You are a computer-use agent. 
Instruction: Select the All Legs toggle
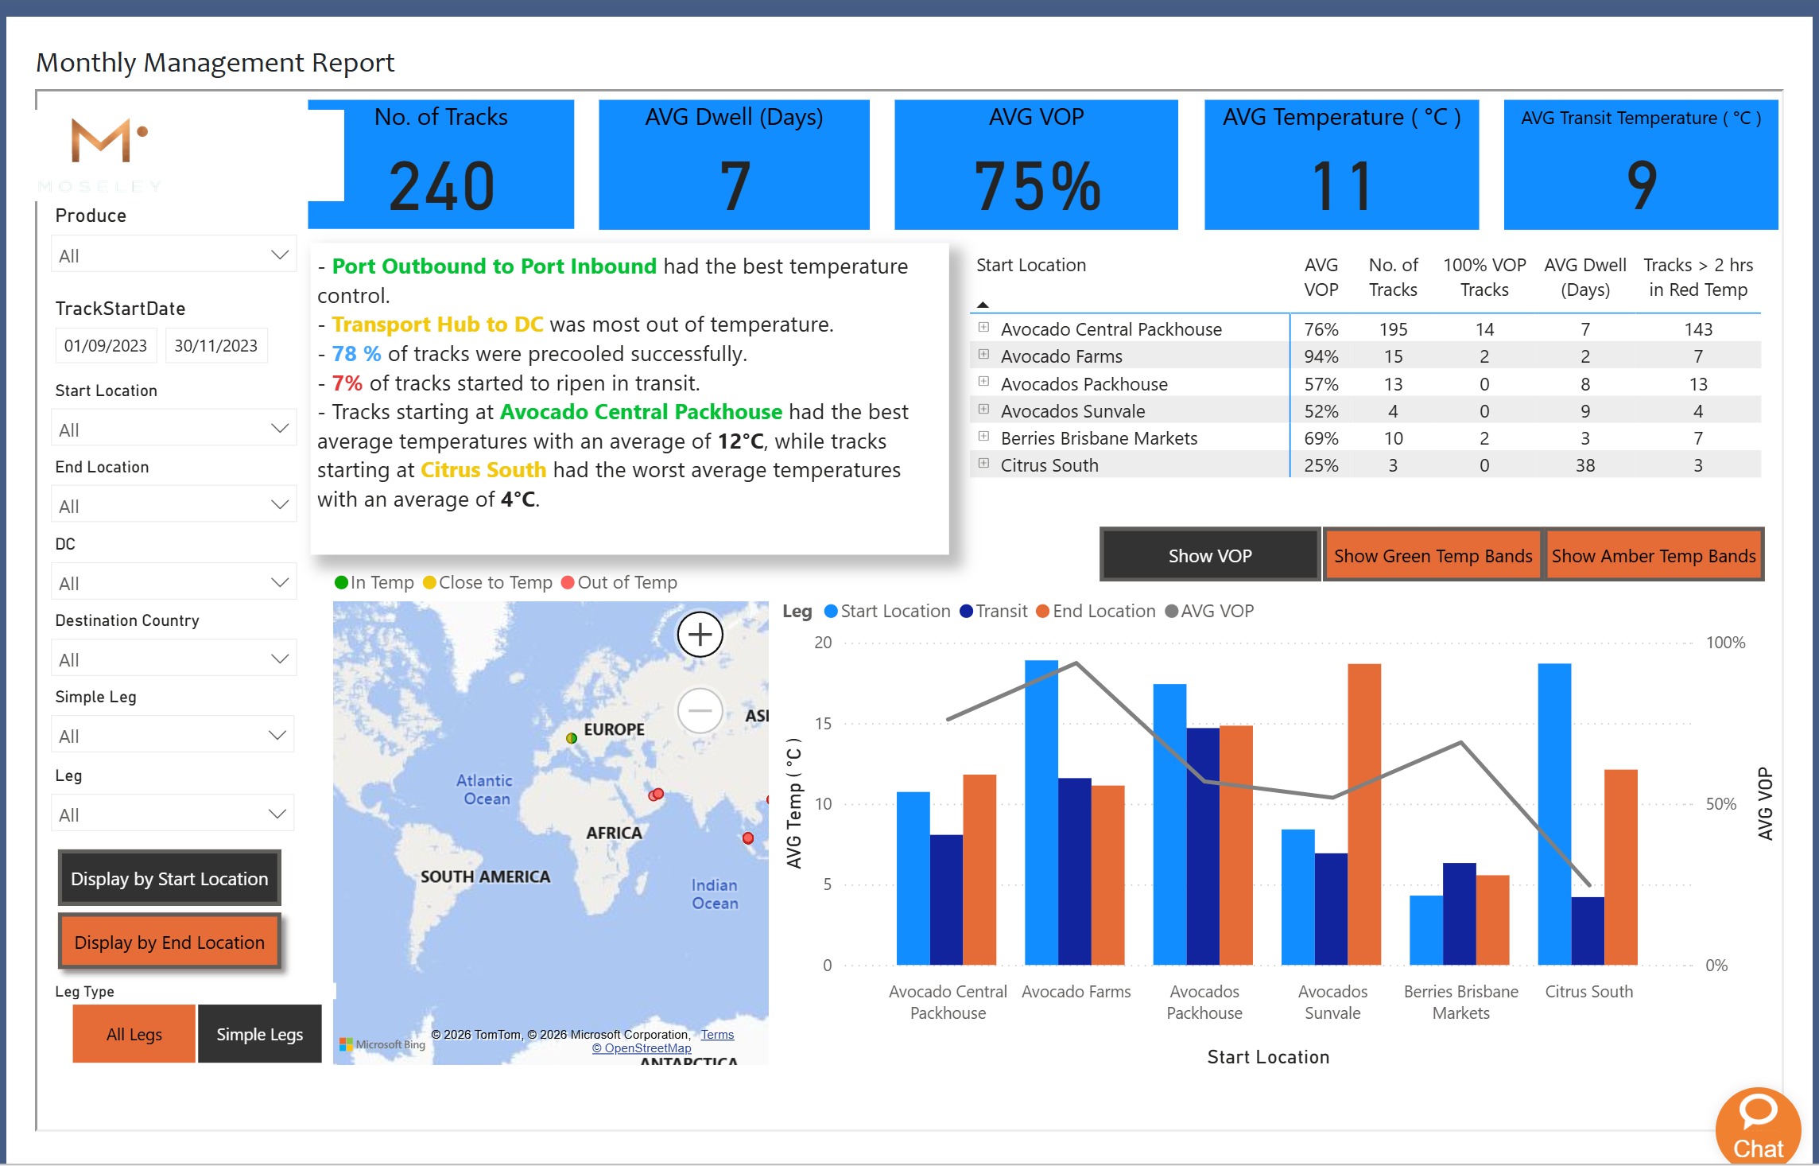[x=134, y=1034]
